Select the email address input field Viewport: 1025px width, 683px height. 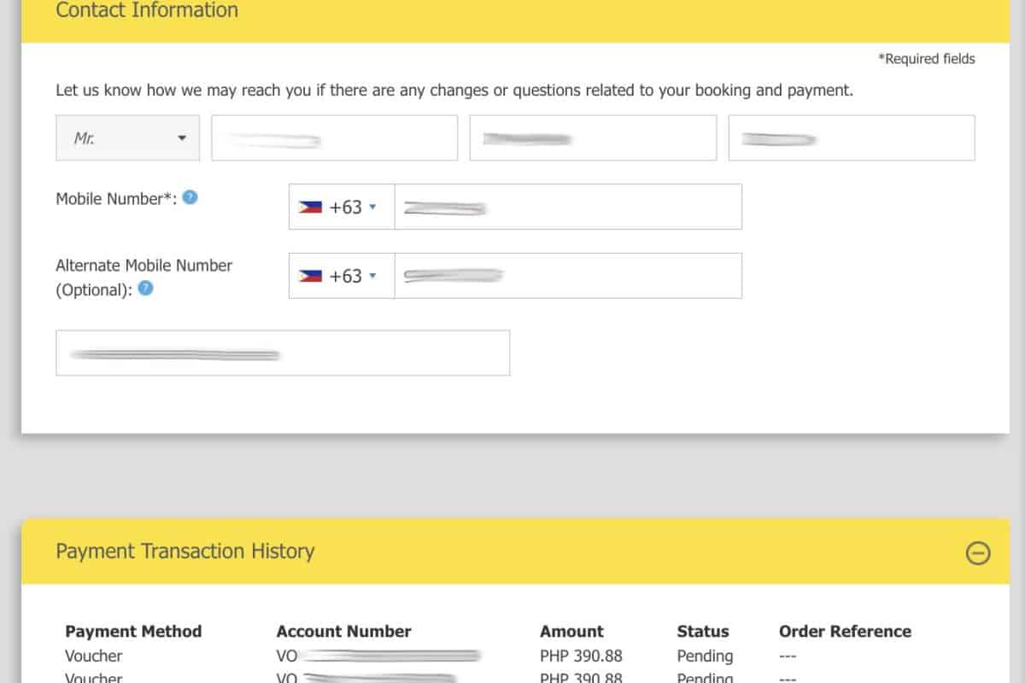tap(283, 353)
